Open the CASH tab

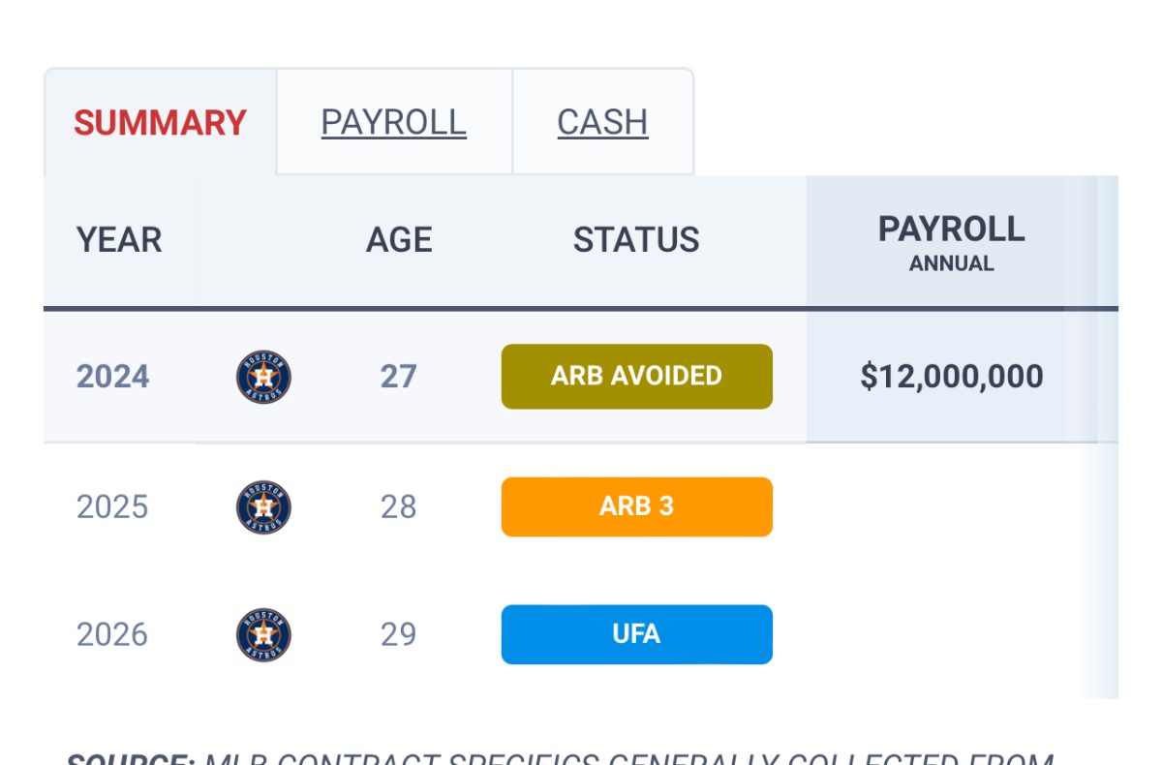(602, 122)
